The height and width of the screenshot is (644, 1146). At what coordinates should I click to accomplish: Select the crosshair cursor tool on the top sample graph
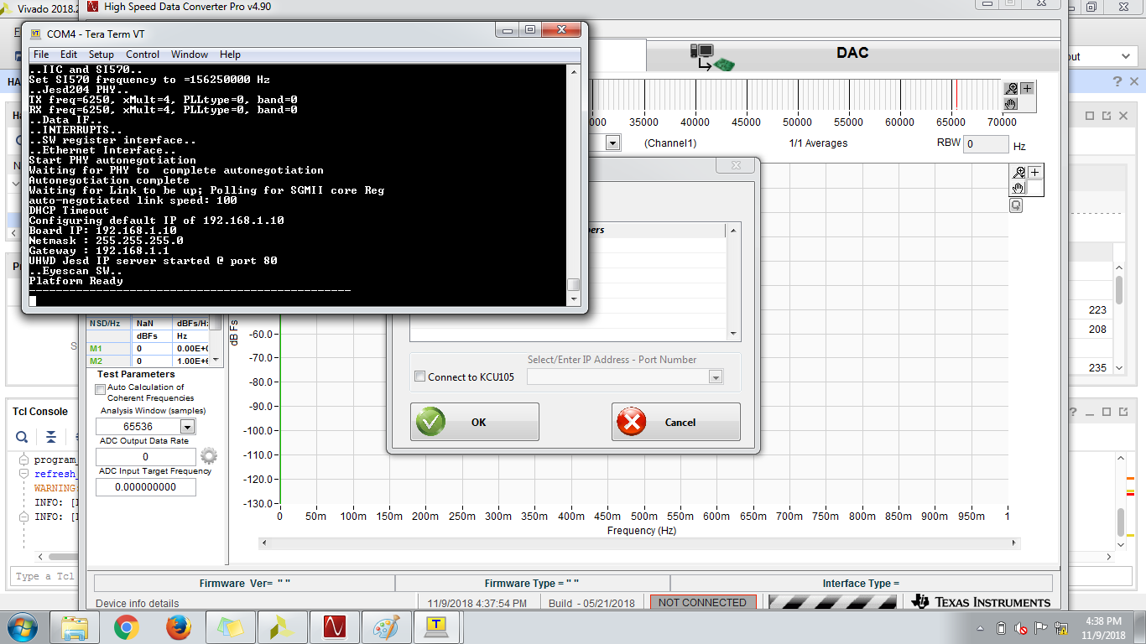point(1027,88)
